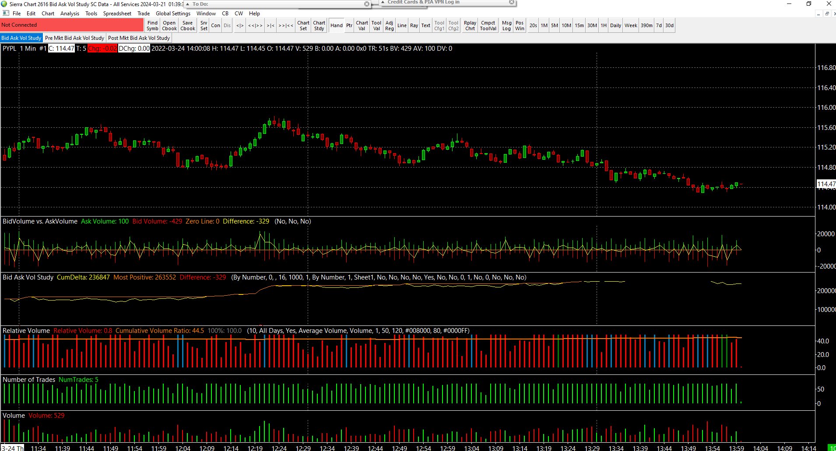The image size is (836, 451).
Task: Set chart timeframe to 1M
Action: pyautogui.click(x=544, y=25)
